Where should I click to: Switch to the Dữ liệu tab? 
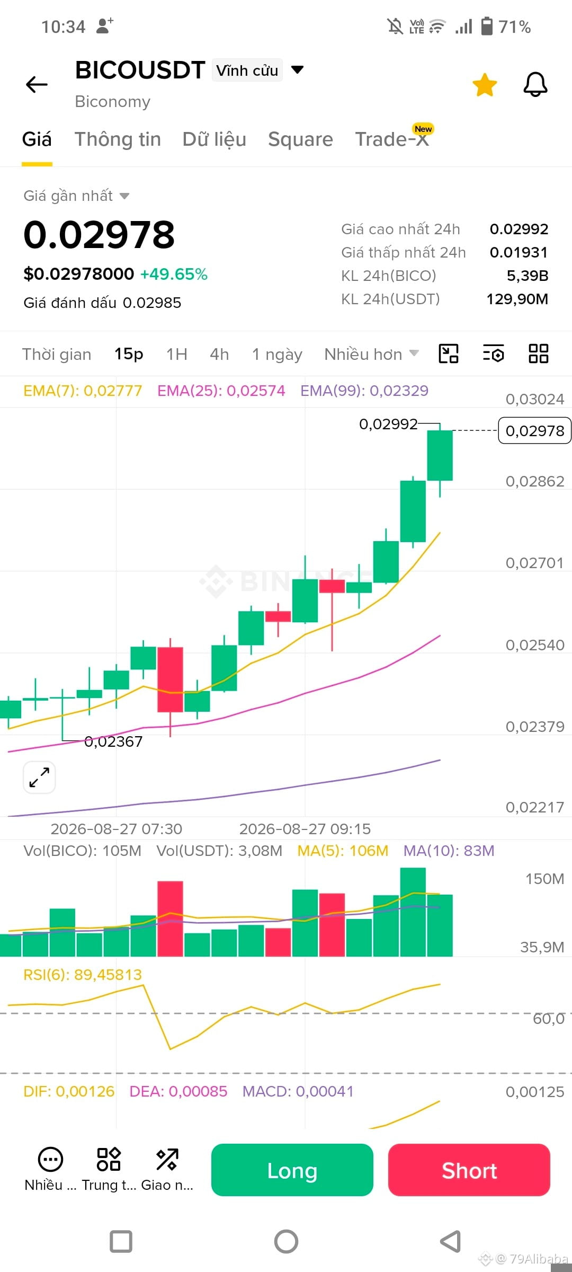pos(215,139)
